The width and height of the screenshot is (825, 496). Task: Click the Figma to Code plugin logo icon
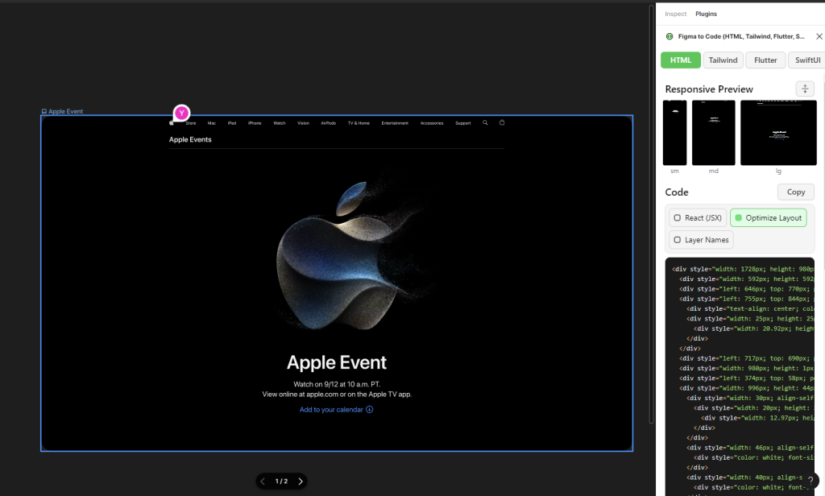(x=670, y=36)
